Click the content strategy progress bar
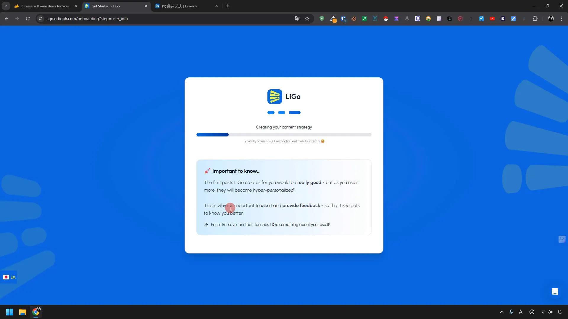The image size is (568, 319). [284, 135]
